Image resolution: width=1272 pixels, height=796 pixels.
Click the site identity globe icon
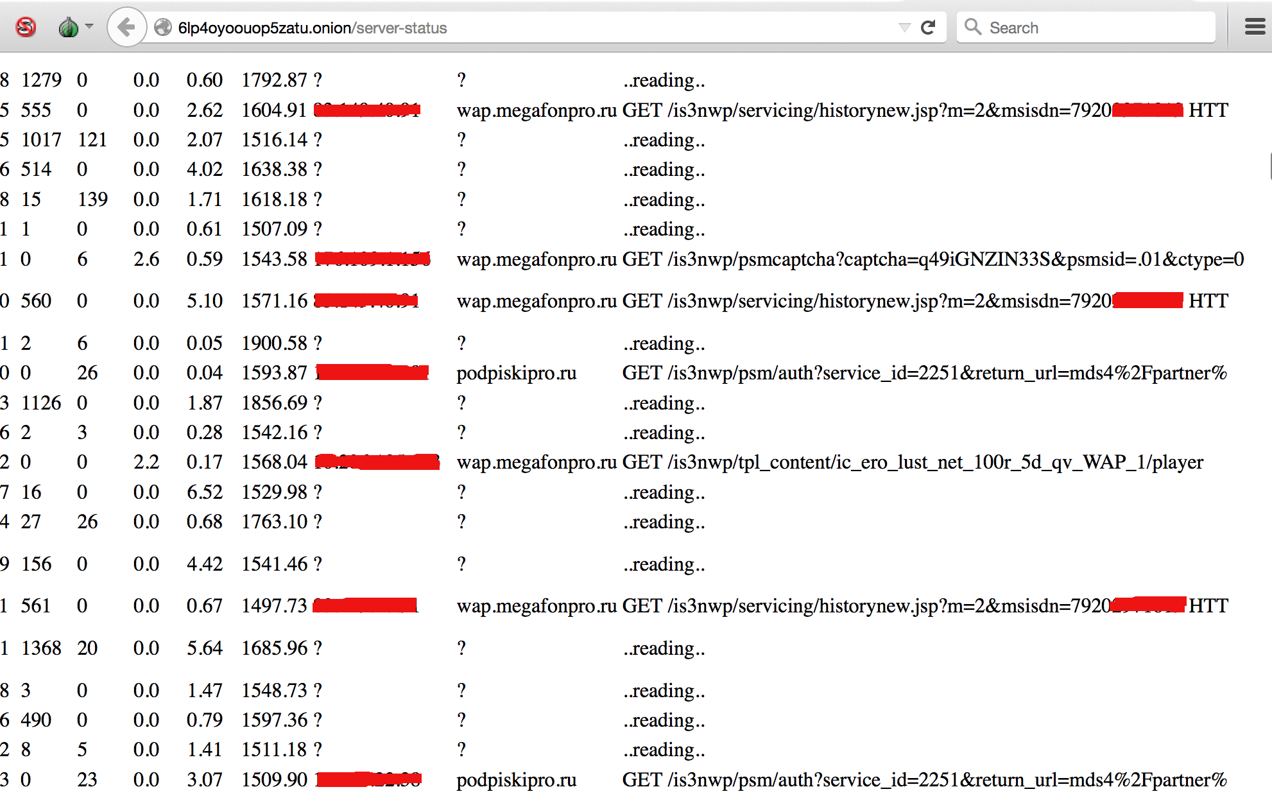point(163,28)
